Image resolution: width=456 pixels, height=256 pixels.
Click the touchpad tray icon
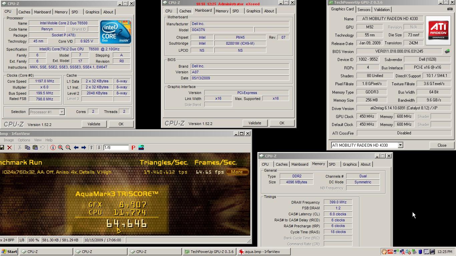click(426, 252)
